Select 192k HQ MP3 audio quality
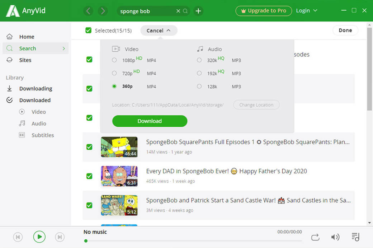 (x=199, y=73)
